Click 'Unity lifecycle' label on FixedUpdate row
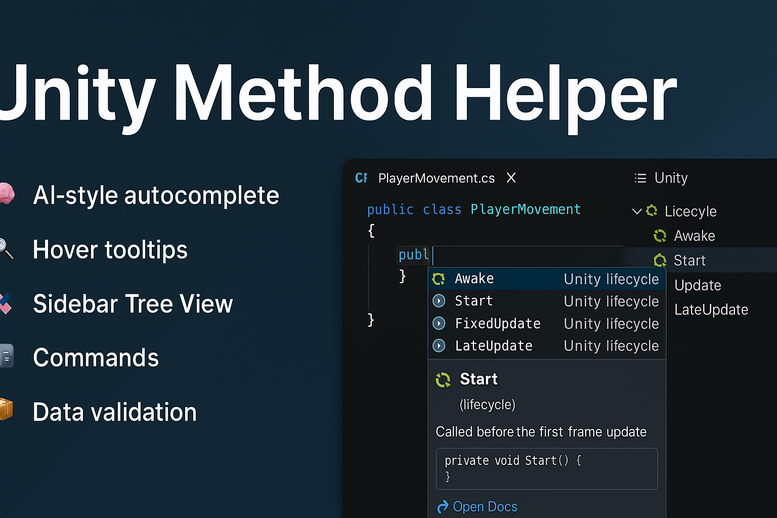The width and height of the screenshot is (777, 518). tap(611, 324)
